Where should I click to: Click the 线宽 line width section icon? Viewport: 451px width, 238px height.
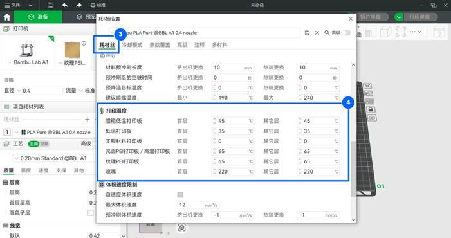pyautogui.click(x=5, y=226)
